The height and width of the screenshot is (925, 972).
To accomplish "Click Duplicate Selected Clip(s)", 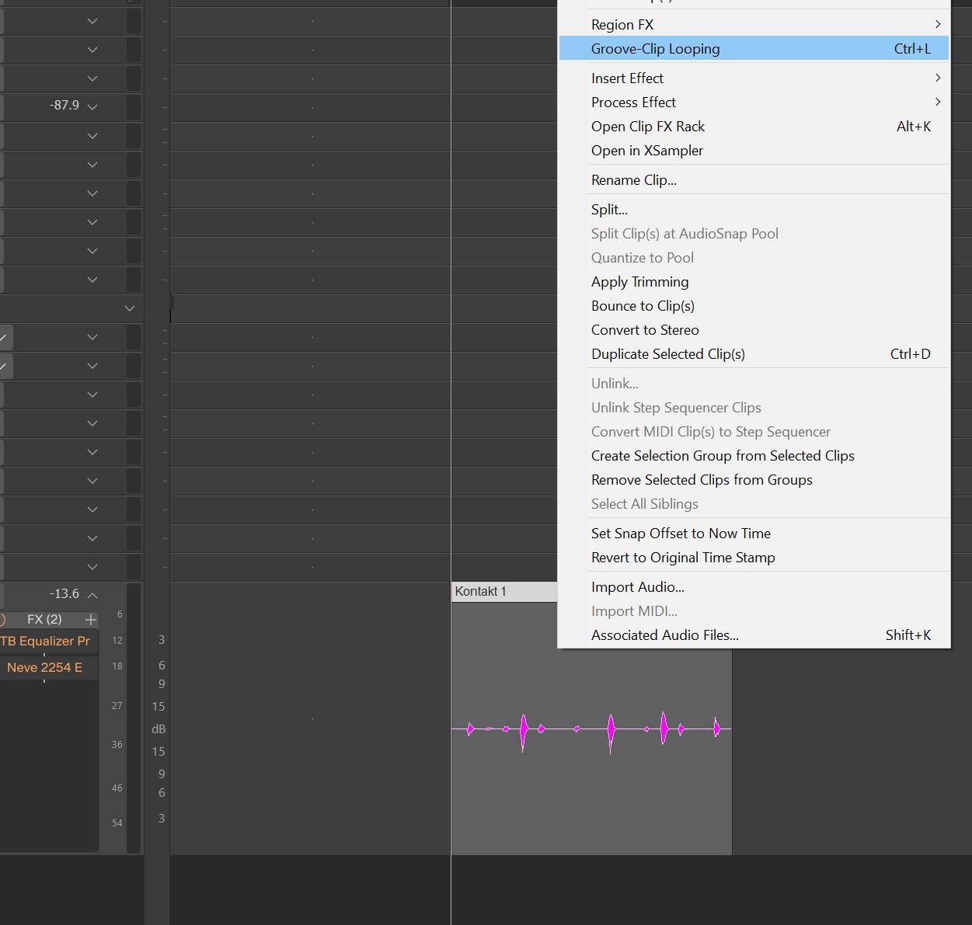I will (x=667, y=354).
